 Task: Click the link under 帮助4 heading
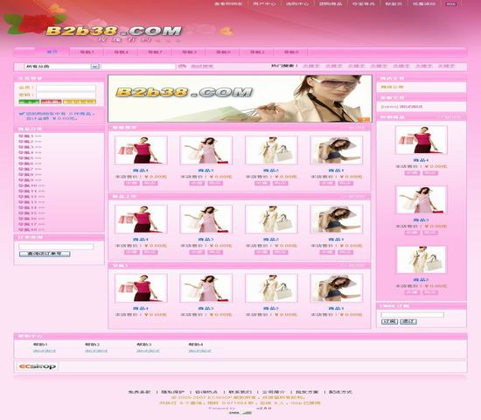200,351
